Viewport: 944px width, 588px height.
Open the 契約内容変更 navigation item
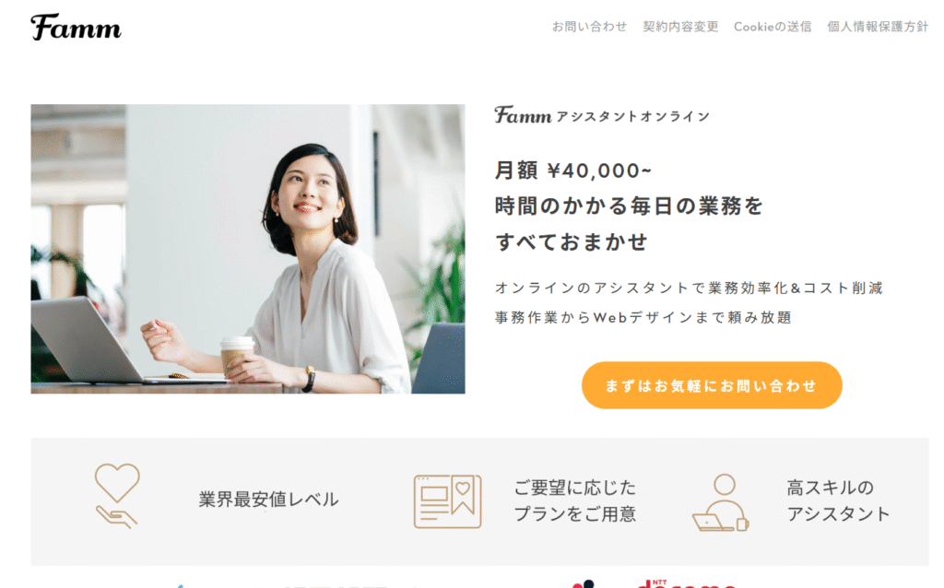click(x=680, y=27)
